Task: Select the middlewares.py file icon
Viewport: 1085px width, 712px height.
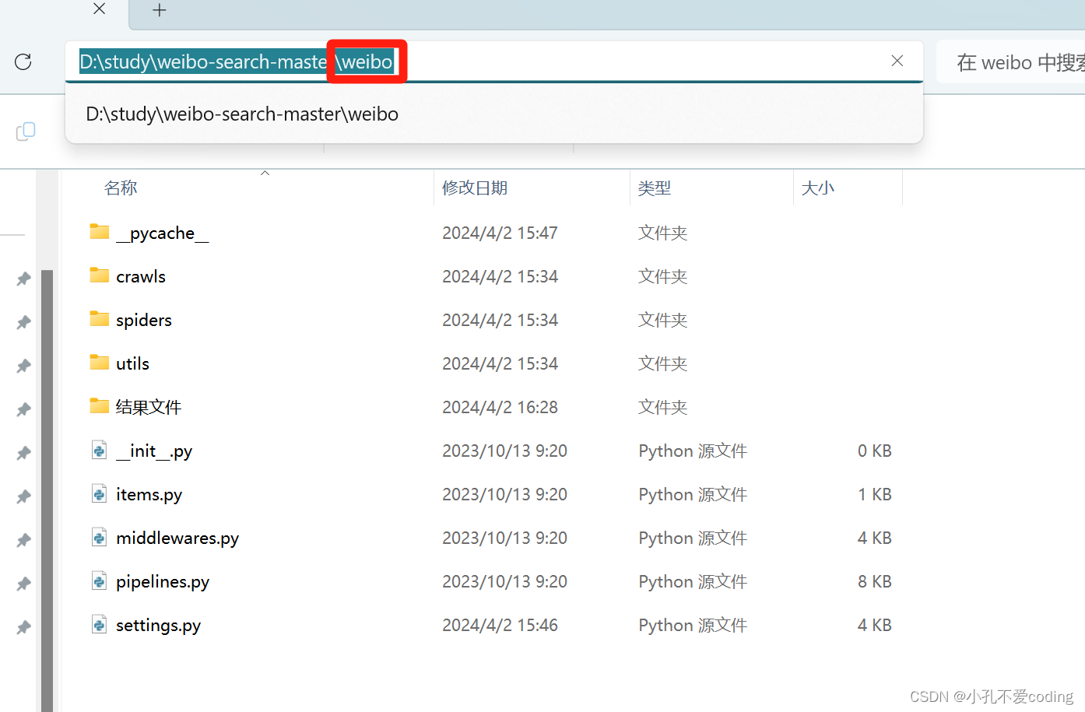Action: click(100, 538)
